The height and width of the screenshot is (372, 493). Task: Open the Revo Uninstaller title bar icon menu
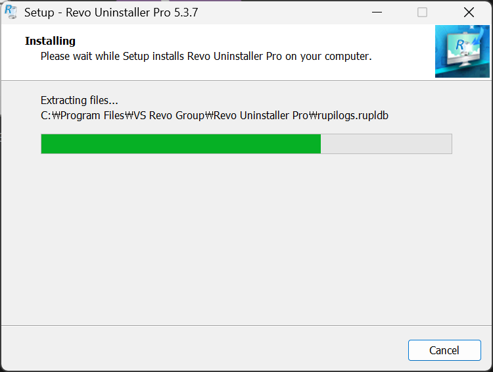(11, 12)
